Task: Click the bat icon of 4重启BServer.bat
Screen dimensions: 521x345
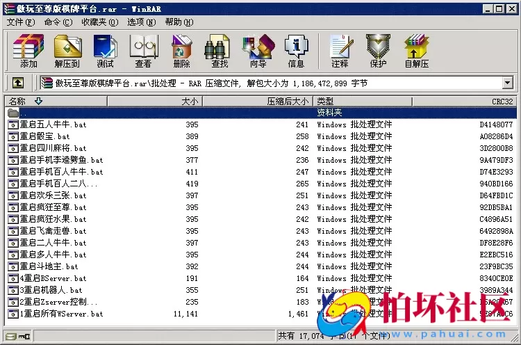Action: point(13,278)
